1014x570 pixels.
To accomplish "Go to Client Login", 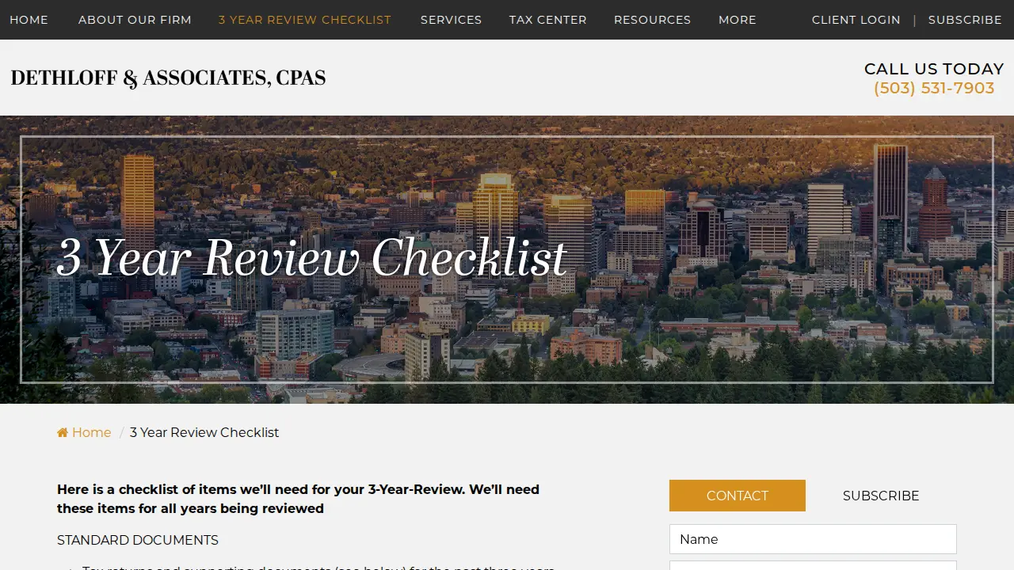I will click(x=856, y=20).
